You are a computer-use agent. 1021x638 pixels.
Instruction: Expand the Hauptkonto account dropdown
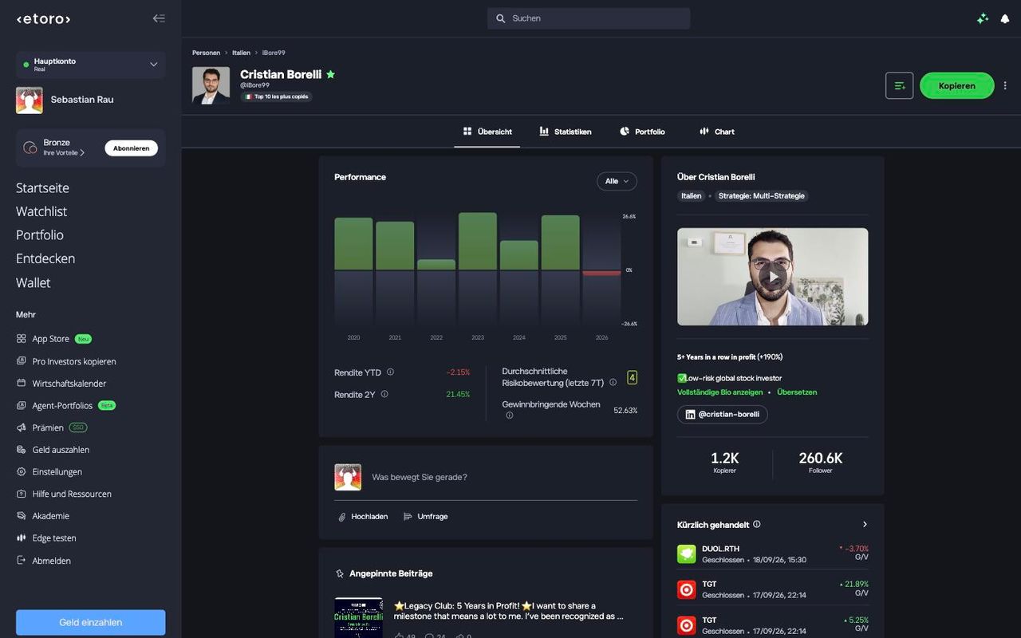[x=90, y=65]
